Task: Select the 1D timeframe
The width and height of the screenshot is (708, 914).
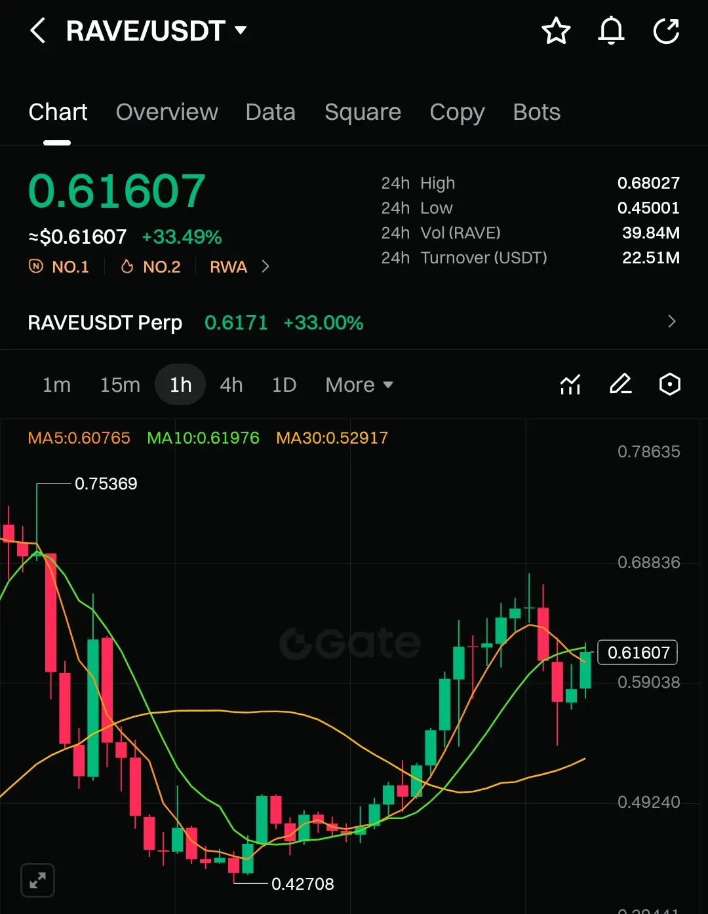Action: pos(284,385)
